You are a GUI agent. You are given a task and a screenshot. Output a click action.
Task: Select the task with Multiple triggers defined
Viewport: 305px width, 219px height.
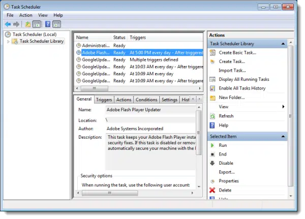point(139,60)
